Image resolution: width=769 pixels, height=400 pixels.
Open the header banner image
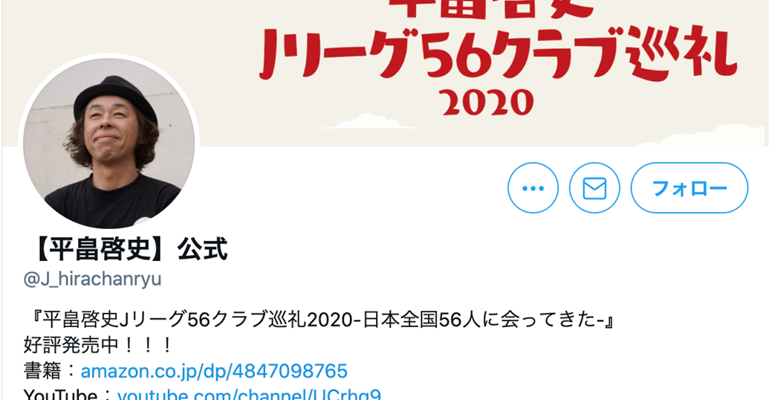click(385, 74)
